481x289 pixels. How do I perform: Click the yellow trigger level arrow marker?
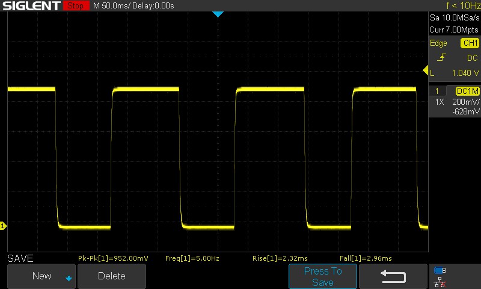(426, 70)
